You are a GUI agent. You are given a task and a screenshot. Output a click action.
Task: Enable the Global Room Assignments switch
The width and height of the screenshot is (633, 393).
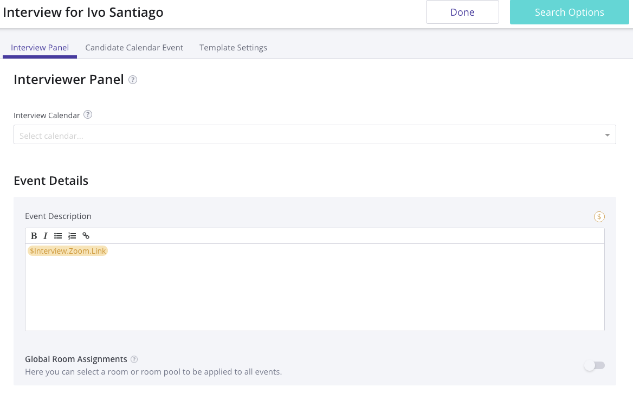coord(594,366)
